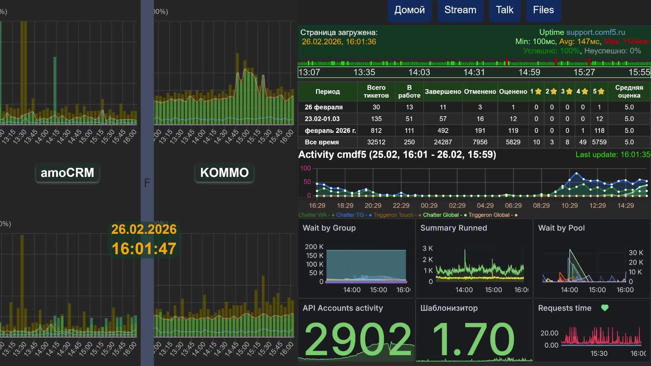Screen dimensions: 651x366
Task: Click the 3-star column header star icon
Action: click(x=569, y=91)
